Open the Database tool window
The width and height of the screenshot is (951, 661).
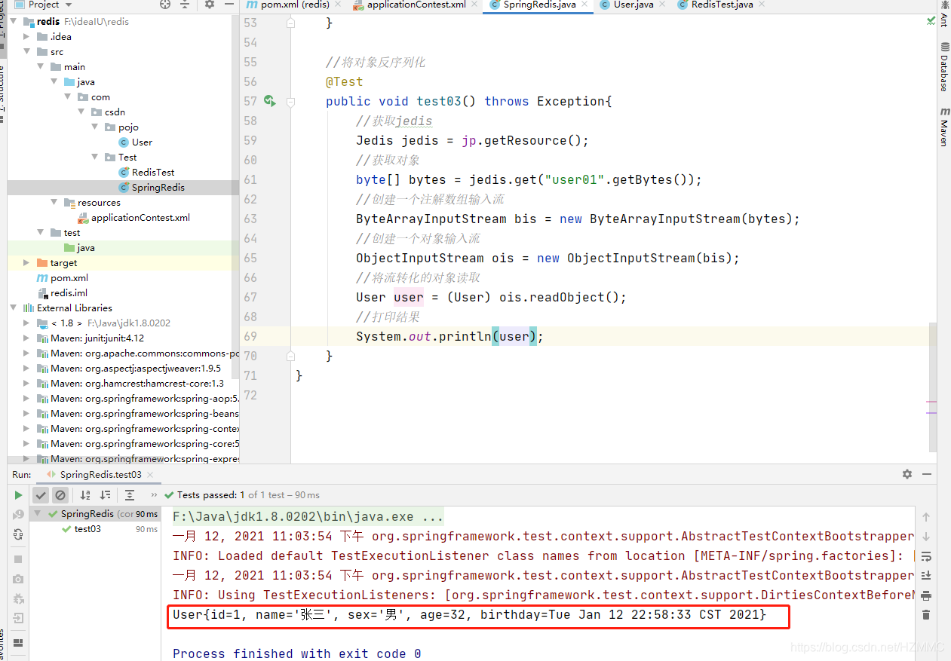point(944,68)
